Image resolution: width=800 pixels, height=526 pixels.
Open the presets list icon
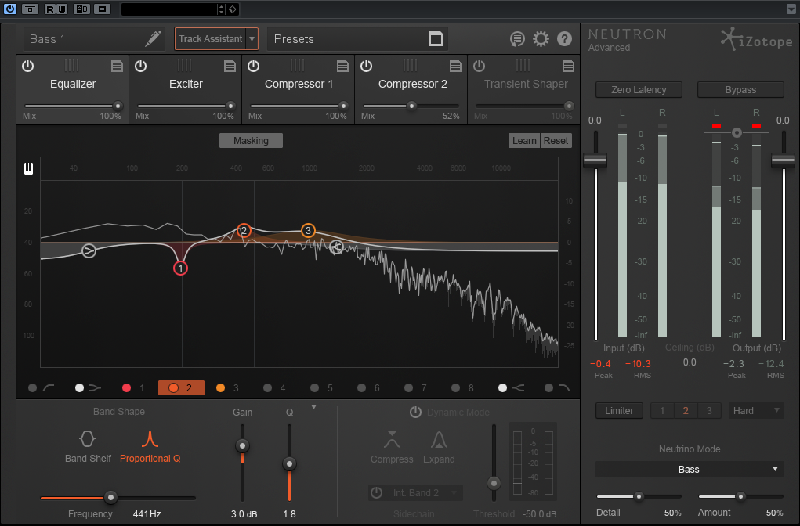[436, 38]
